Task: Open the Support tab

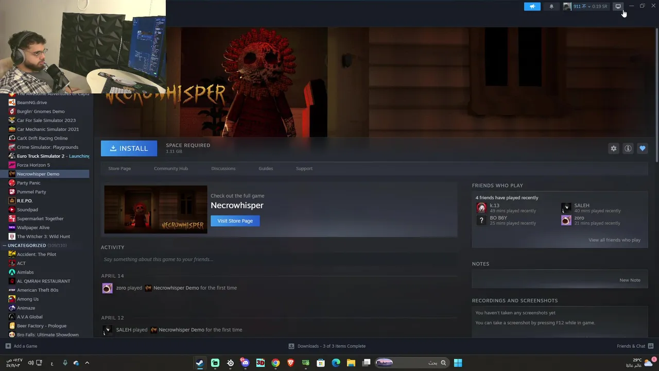Action: pos(304,168)
